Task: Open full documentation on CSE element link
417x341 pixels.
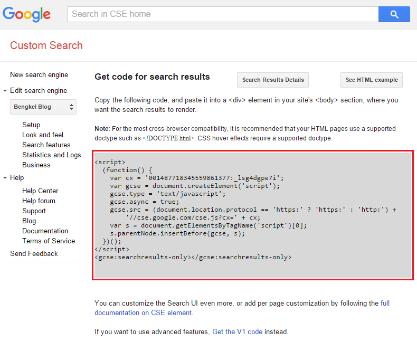Action: coord(242,308)
